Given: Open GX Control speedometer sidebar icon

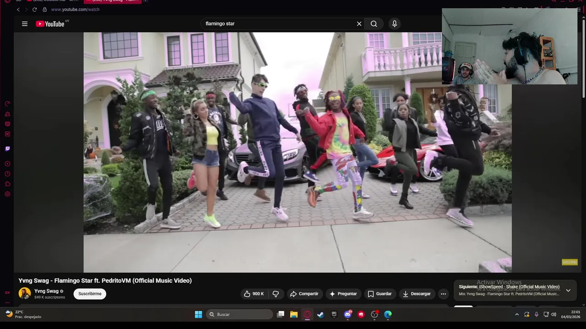Looking at the screenshot, I should tap(7, 104).
